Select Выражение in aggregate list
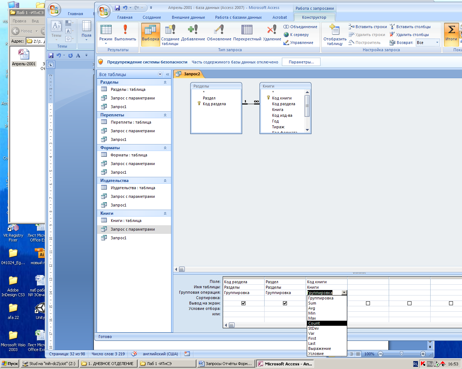This screenshot has height=369, width=462. pyautogui.click(x=327, y=348)
